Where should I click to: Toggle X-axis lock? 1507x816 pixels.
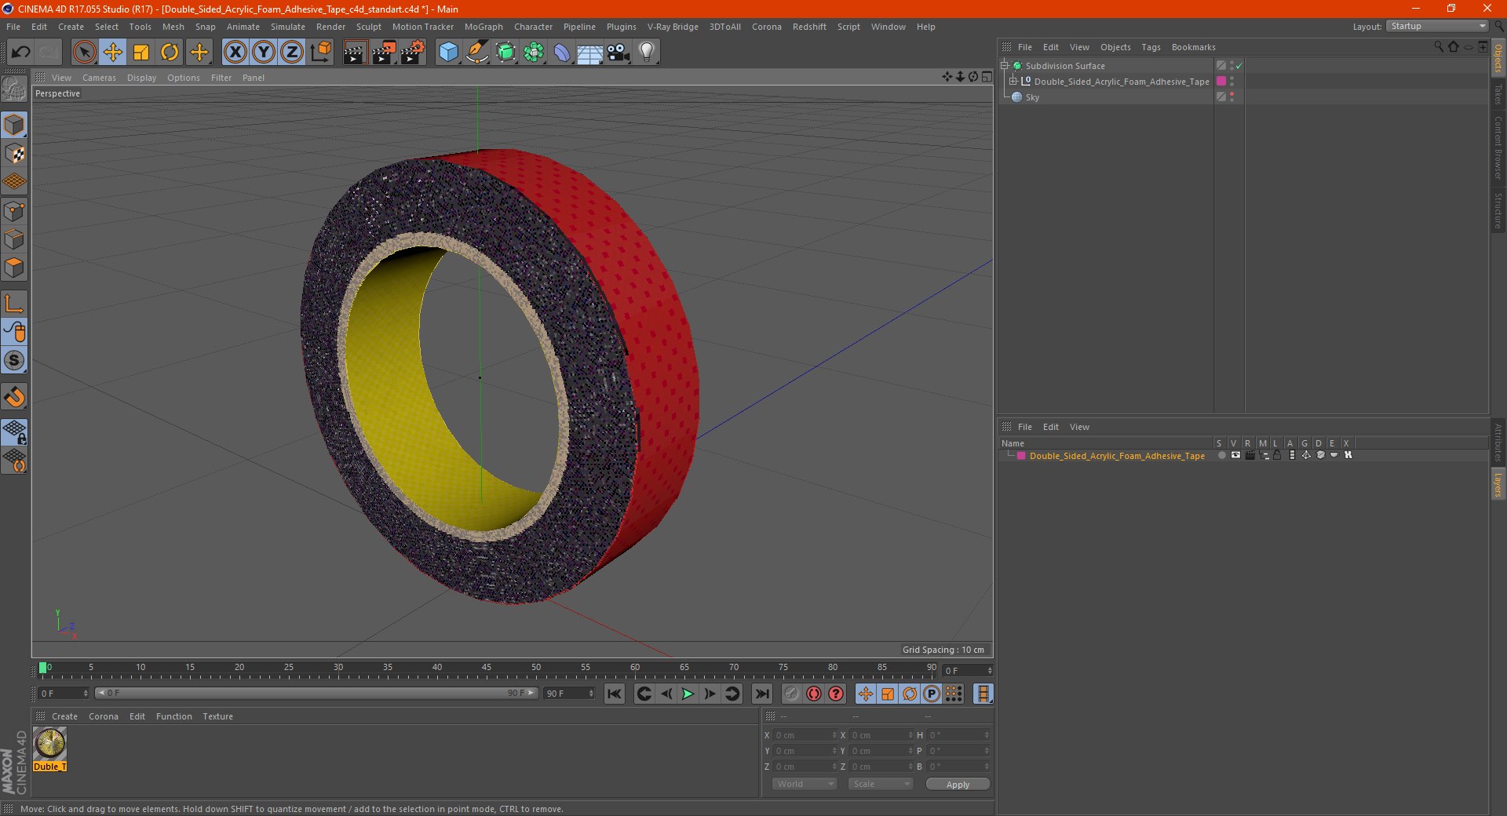click(x=235, y=53)
